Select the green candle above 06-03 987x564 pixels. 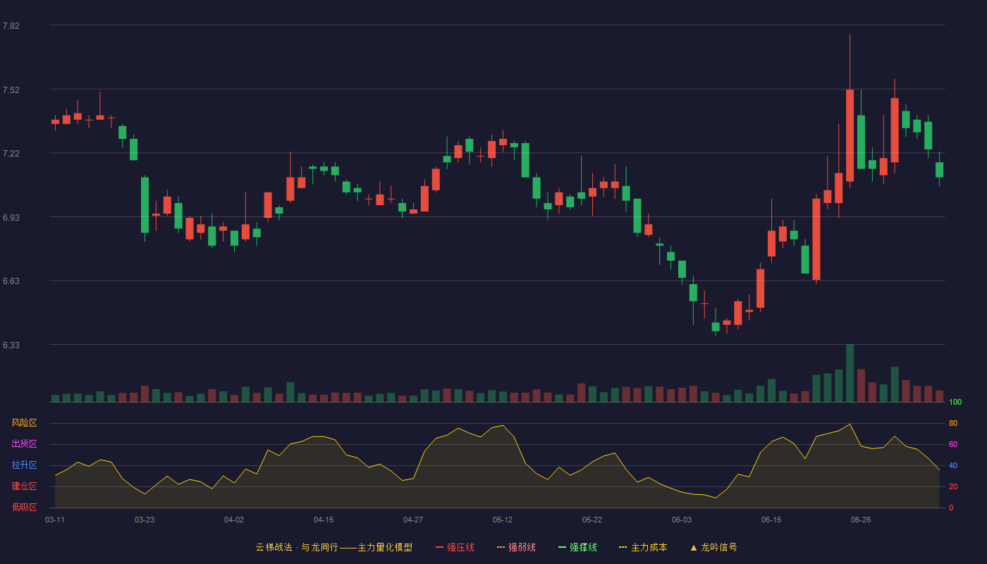click(x=682, y=269)
